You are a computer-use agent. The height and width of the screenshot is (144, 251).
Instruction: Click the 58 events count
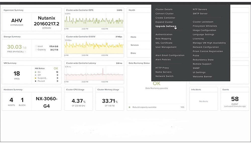[x=235, y=99]
